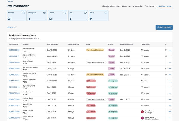
Task: Switch to the Manager dashboard tab
Action: tap(111, 6)
